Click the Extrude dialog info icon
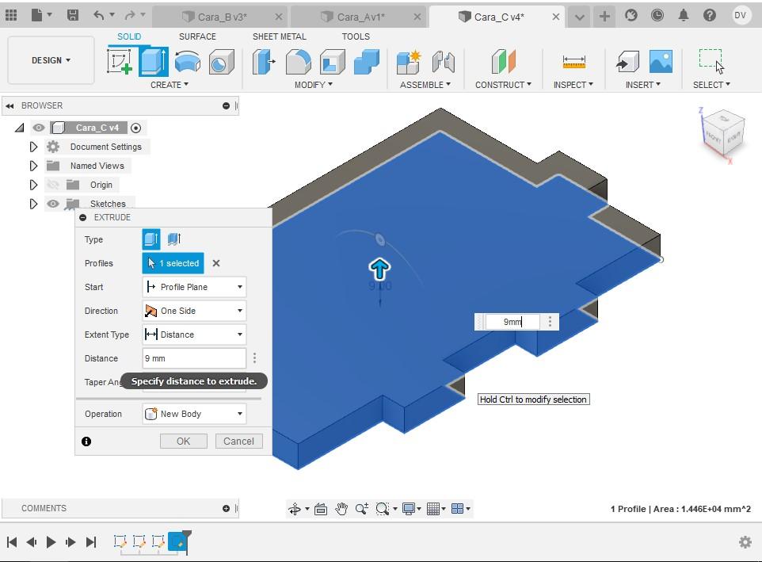762x562 pixels. tap(86, 442)
